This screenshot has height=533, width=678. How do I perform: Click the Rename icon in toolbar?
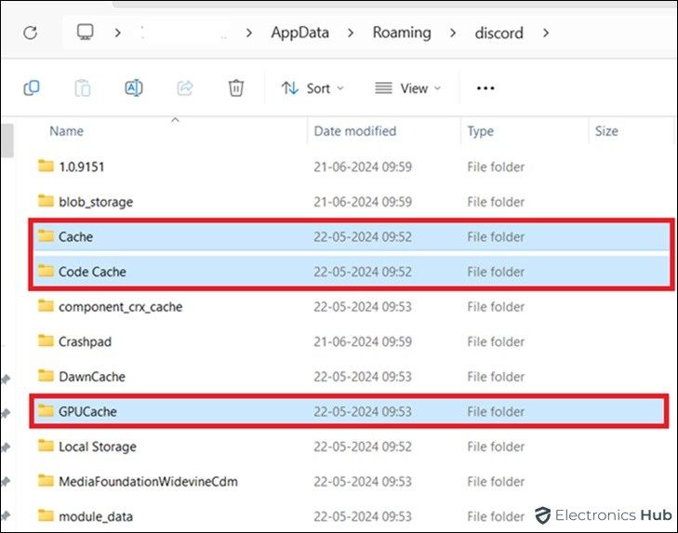(133, 87)
